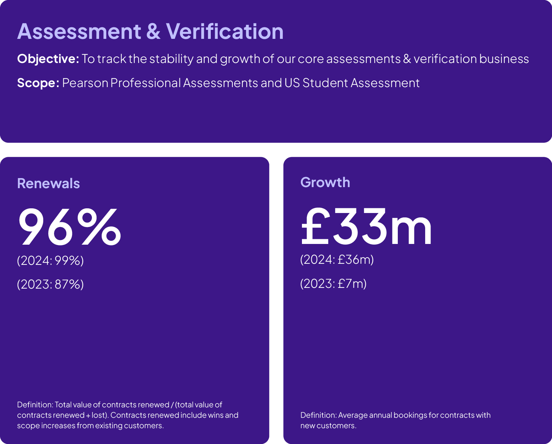The width and height of the screenshot is (552, 444).
Task: Click the Pearson Professional Assessments text
Action: (x=160, y=83)
